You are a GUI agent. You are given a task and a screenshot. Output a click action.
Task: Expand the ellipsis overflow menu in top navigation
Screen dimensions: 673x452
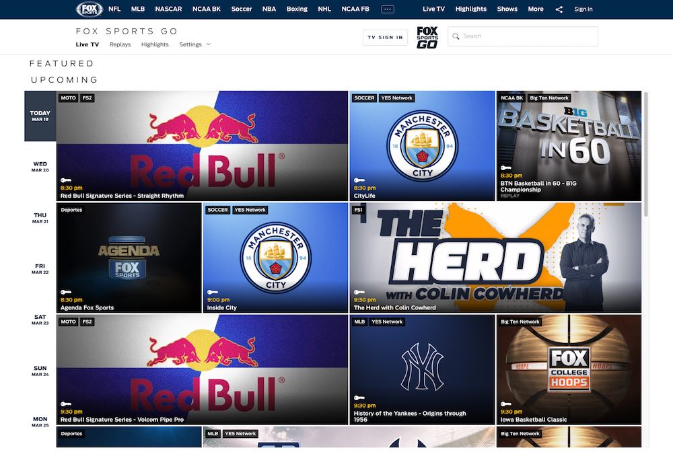[x=387, y=9]
